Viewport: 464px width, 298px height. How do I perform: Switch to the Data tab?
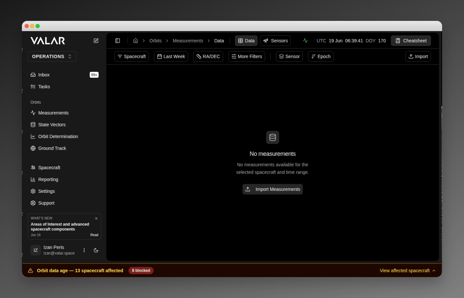pos(246,41)
